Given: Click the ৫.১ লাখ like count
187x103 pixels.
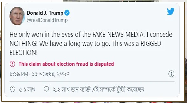Looking at the screenshot, I should (27, 90).
